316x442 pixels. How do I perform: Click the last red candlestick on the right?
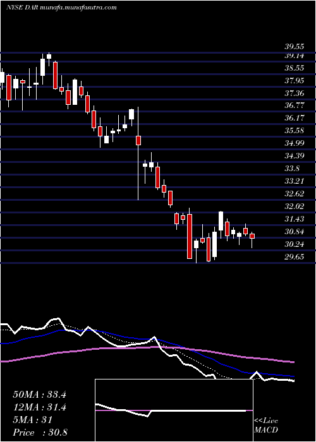252,236
